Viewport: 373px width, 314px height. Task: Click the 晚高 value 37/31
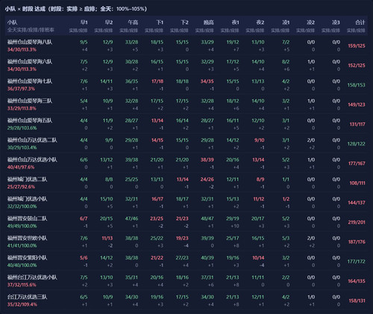207,277
